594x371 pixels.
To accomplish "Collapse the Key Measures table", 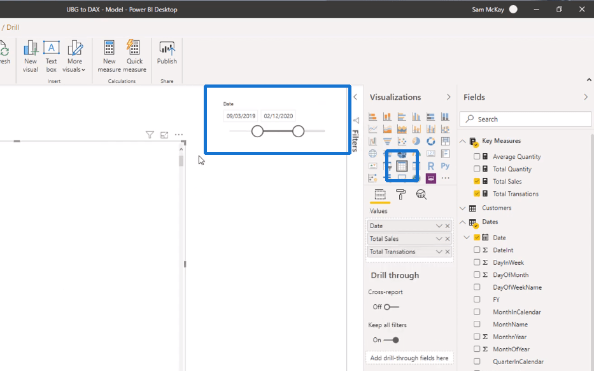I will pos(463,141).
